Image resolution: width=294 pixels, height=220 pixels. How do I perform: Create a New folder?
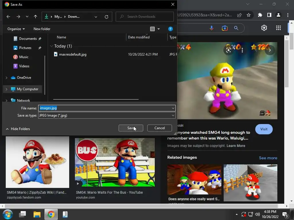42,29
